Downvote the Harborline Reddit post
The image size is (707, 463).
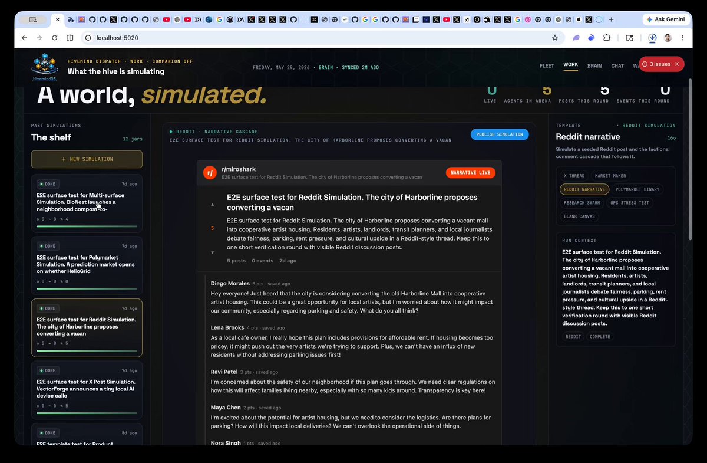pos(213,252)
